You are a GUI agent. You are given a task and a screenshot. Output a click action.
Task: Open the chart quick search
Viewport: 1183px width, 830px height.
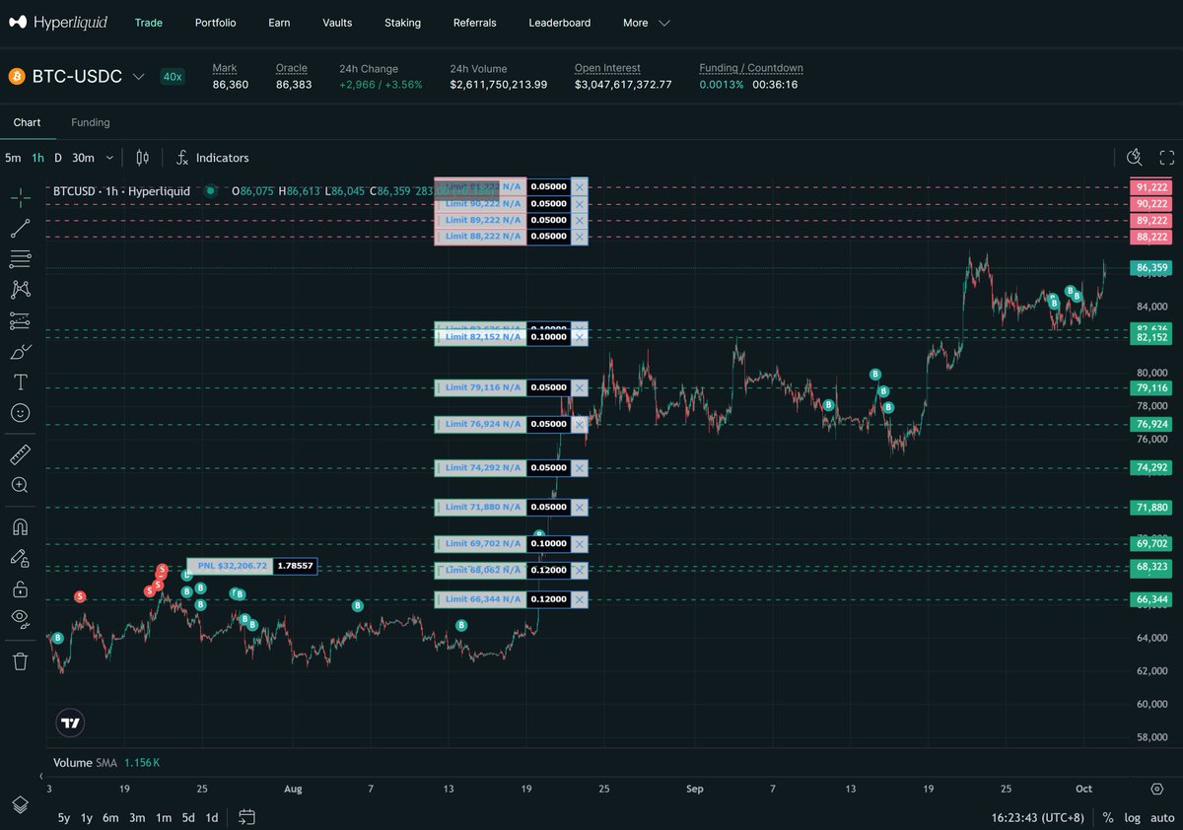pos(1135,158)
